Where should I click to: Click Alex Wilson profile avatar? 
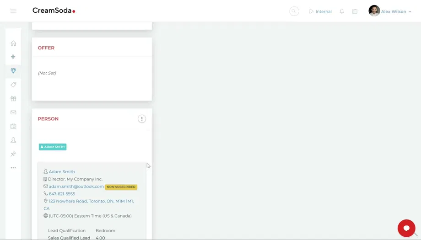[x=374, y=11]
